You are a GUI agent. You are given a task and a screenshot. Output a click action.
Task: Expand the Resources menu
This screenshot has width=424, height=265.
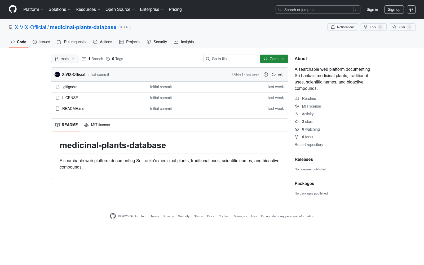pos(88,10)
